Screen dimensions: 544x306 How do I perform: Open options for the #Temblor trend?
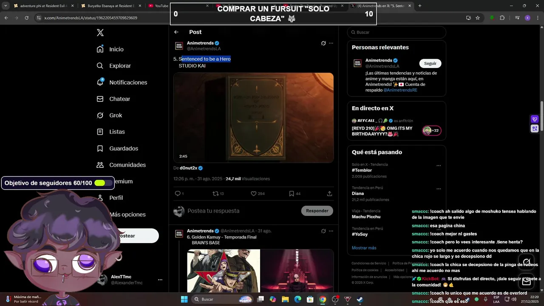coord(439,166)
